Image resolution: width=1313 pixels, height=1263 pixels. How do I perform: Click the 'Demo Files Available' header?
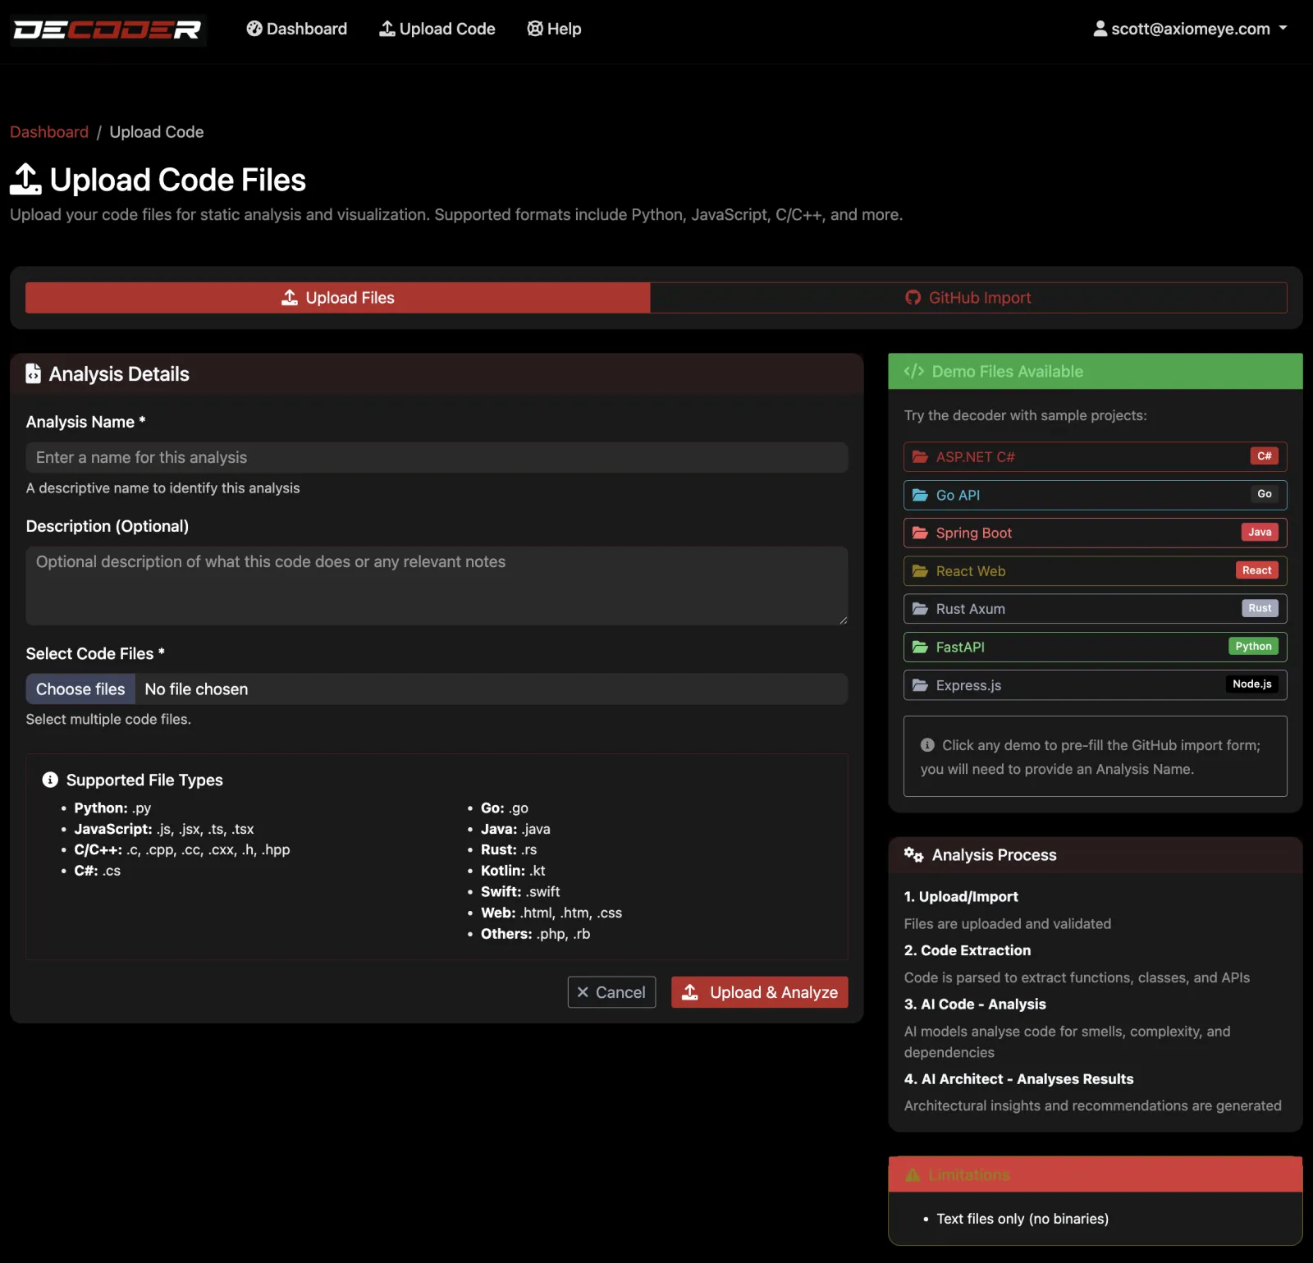1096,372
